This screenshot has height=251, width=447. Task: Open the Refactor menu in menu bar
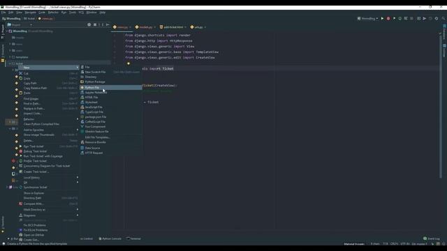[x=53, y=13]
